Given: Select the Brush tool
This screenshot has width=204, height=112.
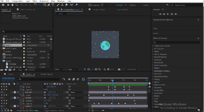Looking at the screenshot, I should [x=58, y=5].
